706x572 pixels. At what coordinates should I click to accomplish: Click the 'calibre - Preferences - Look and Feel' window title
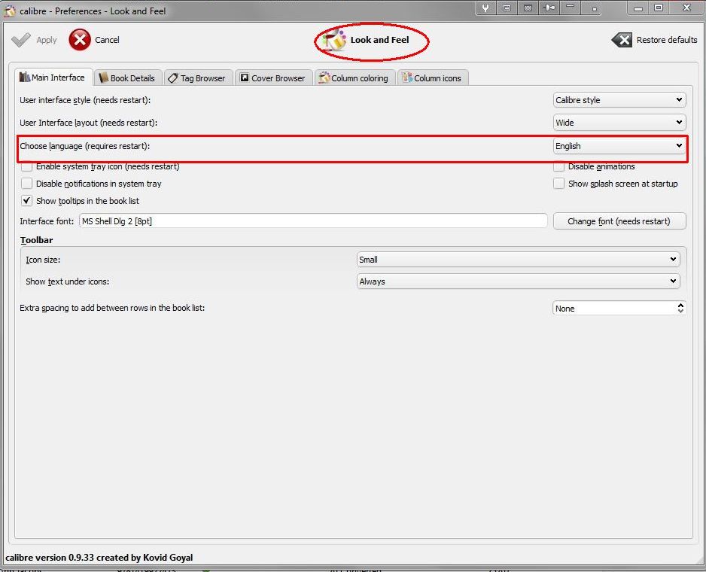[x=93, y=11]
